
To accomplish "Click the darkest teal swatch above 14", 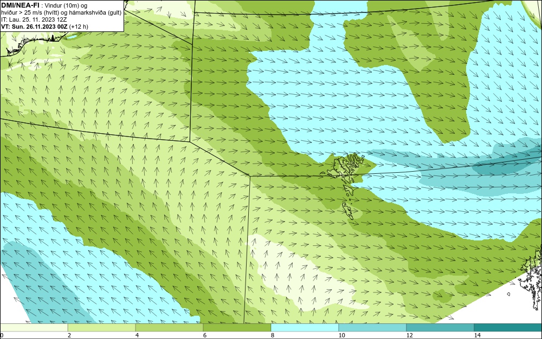I will pyautogui.click(x=508, y=328).
